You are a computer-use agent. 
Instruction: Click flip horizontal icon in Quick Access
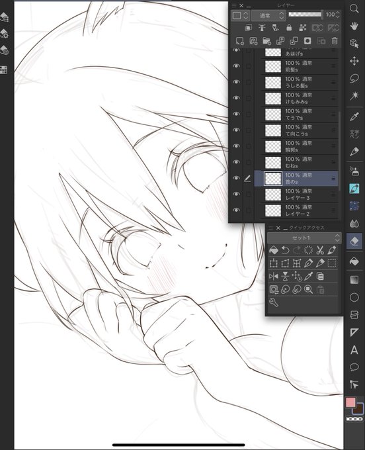274,277
